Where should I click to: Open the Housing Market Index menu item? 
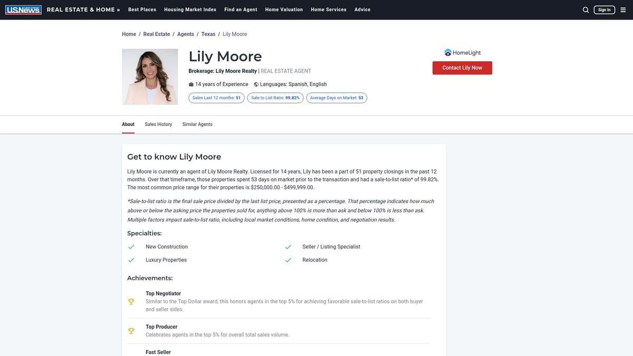coord(190,9)
